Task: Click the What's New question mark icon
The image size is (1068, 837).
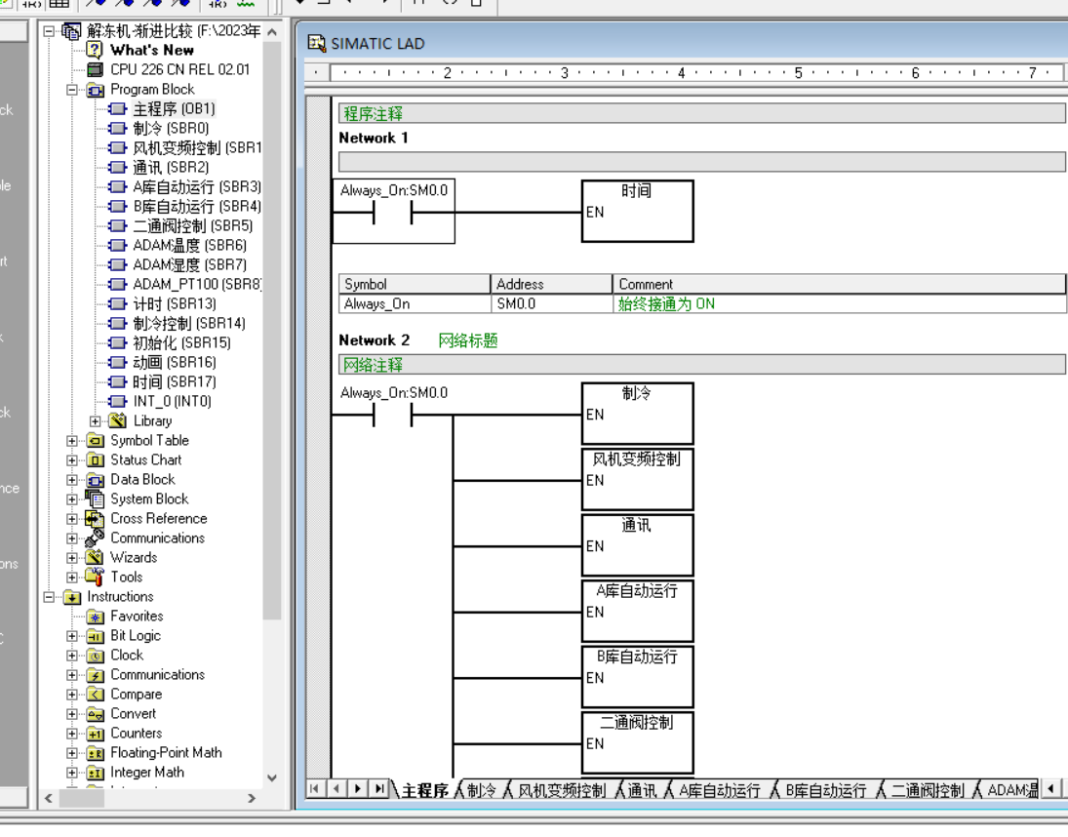Action: tap(95, 50)
